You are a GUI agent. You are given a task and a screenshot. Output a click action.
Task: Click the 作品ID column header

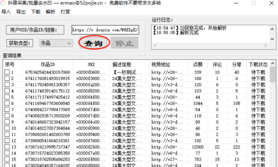click(x=48, y=64)
